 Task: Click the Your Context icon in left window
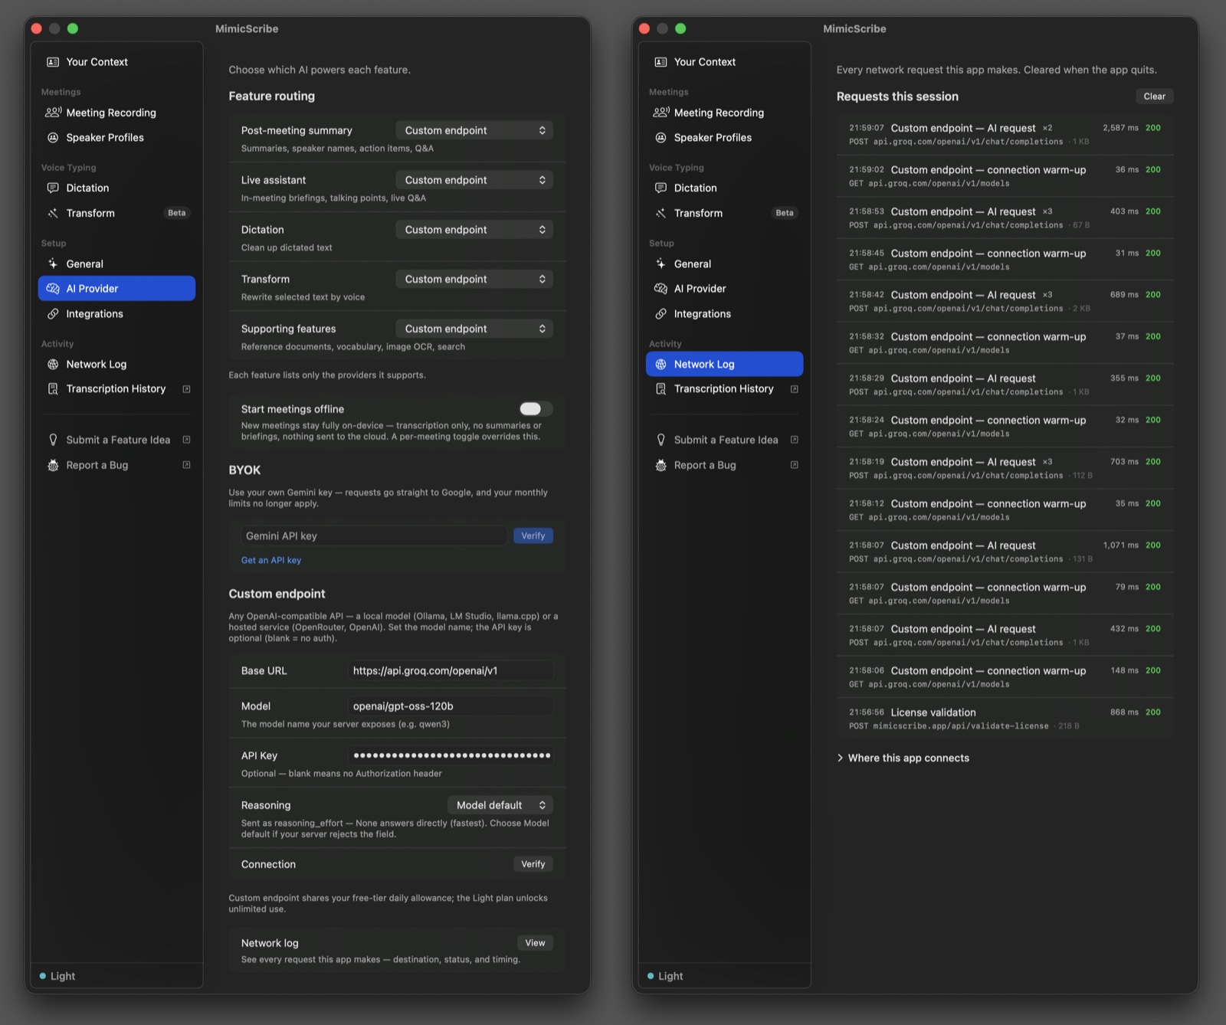point(53,62)
